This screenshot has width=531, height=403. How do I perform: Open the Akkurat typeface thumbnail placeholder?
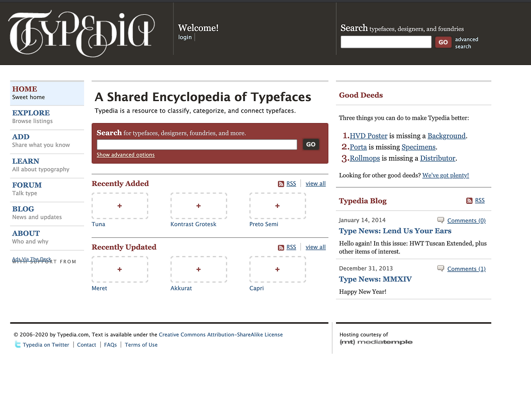[199, 269]
